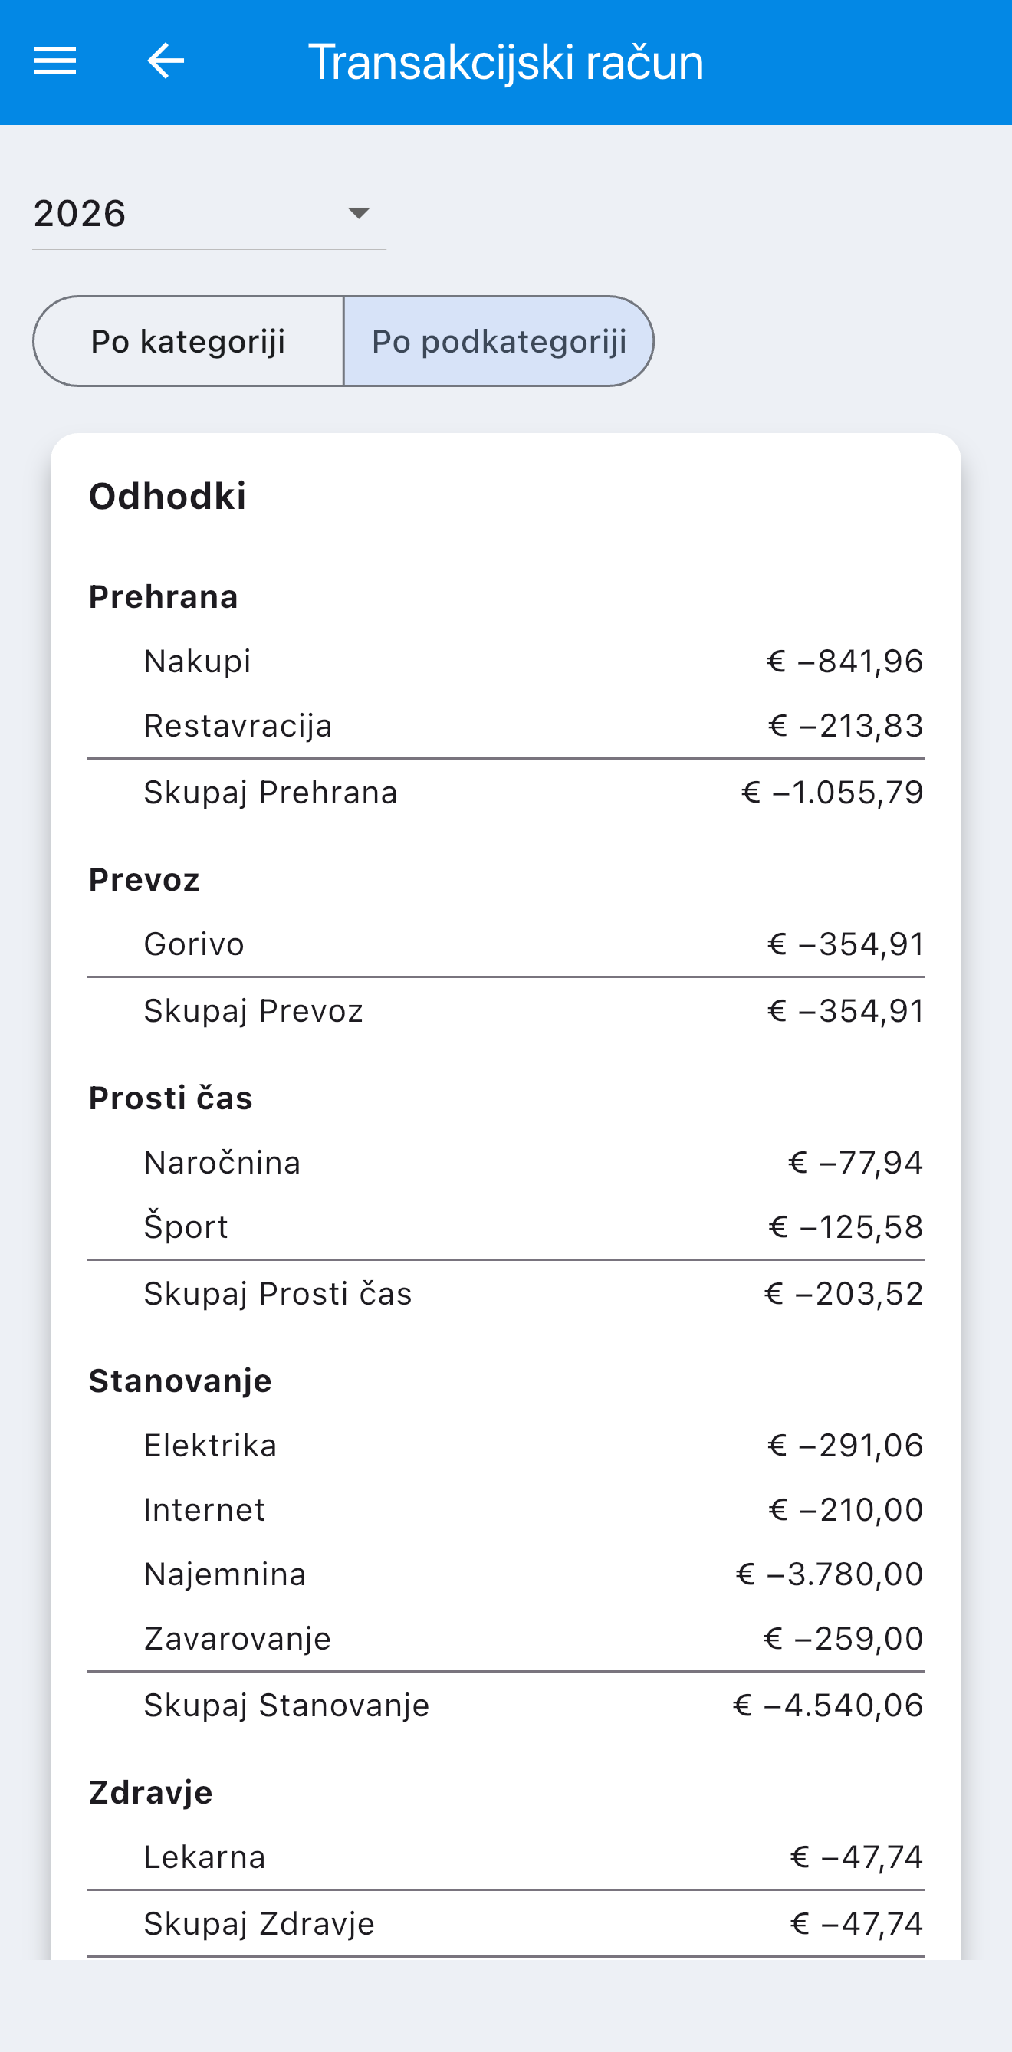
Task: Open the hamburger navigation menu
Action: point(55,61)
